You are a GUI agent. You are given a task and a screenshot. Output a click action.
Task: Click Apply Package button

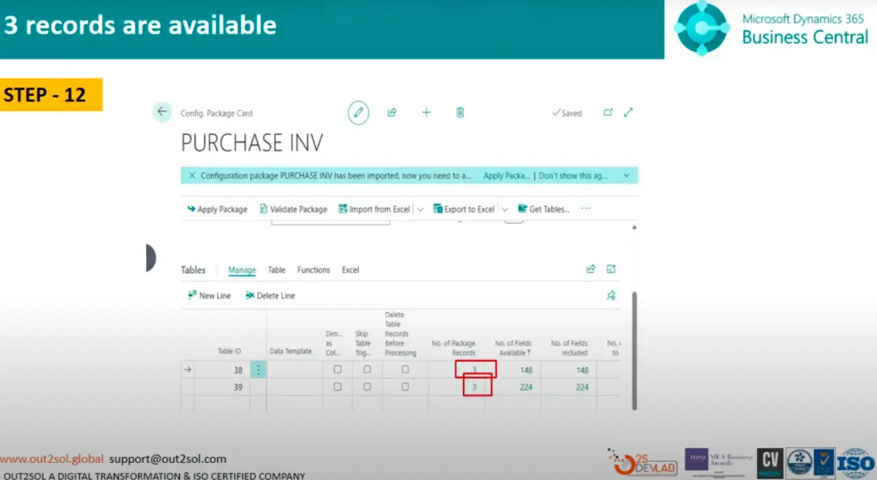pos(217,210)
